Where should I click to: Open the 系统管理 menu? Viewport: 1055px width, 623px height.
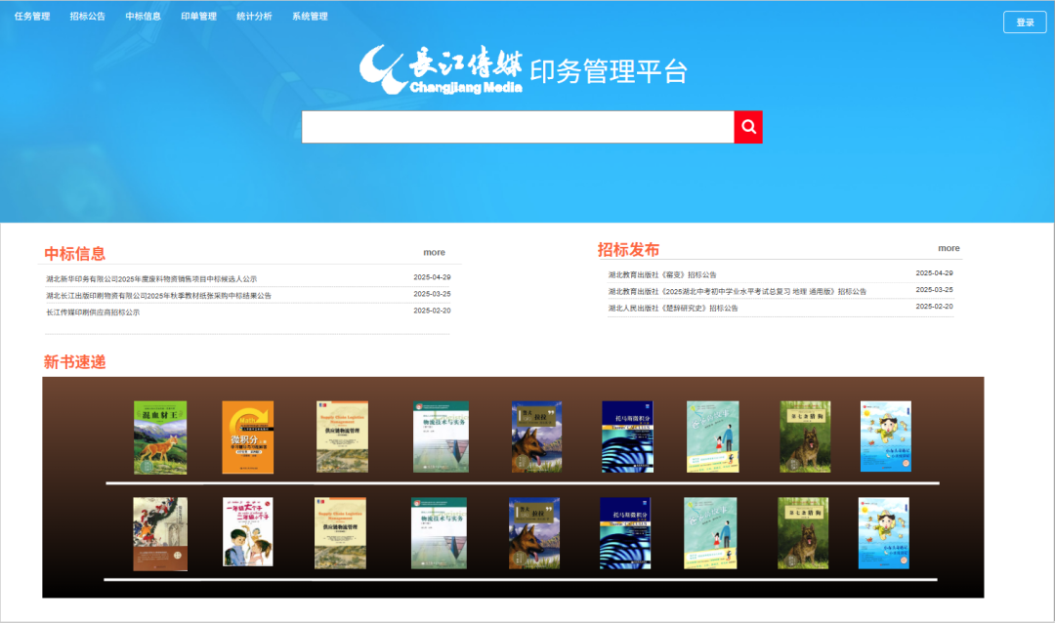[x=310, y=17]
